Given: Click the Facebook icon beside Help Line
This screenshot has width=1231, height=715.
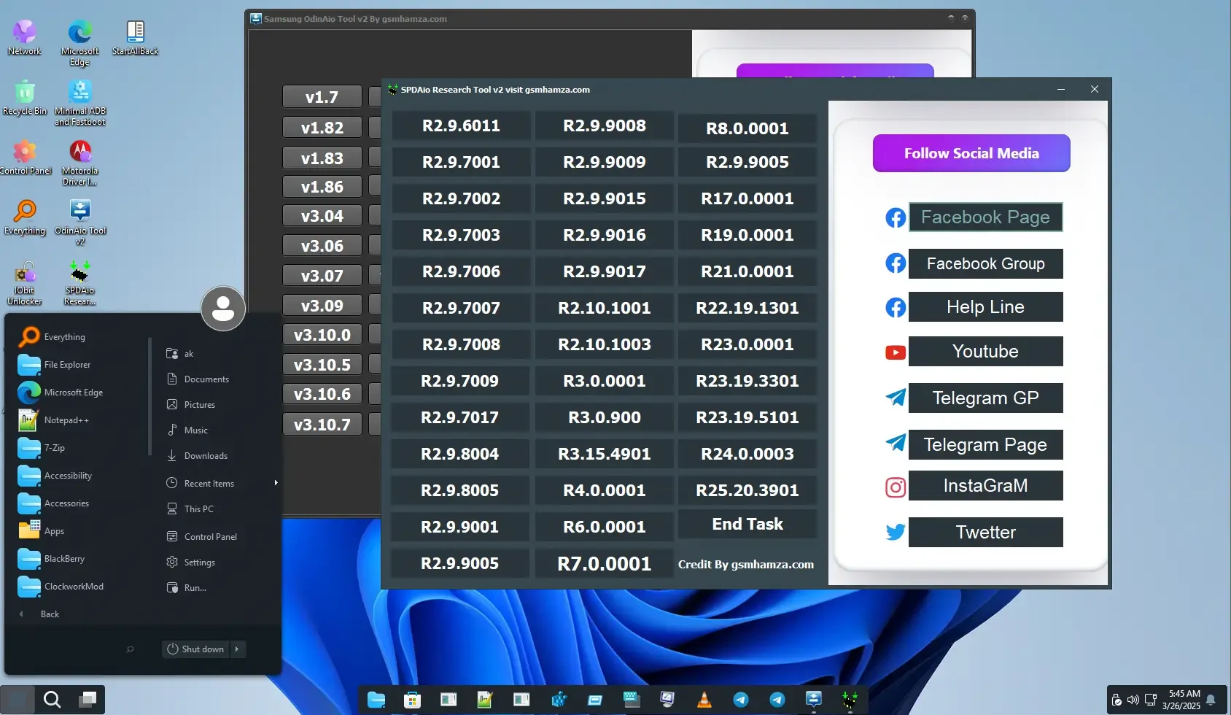Looking at the screenshot, I should pyautogui.click(x=895, y=306).
